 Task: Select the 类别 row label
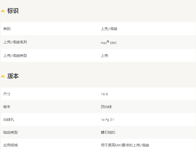[x=7, y=29]
